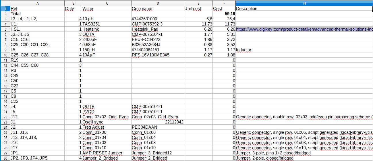Viewport: 373px width, 161px height.
Task: Select the cost 26,4 cell
Action: (x=224, y=19)
